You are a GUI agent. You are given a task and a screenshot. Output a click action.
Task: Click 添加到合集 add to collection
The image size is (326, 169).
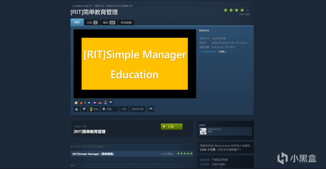coord(138,109)
